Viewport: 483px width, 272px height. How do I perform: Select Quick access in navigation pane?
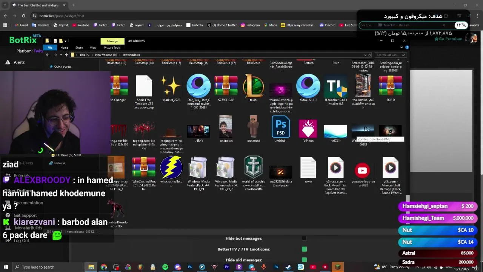click(x=60, y=66)
